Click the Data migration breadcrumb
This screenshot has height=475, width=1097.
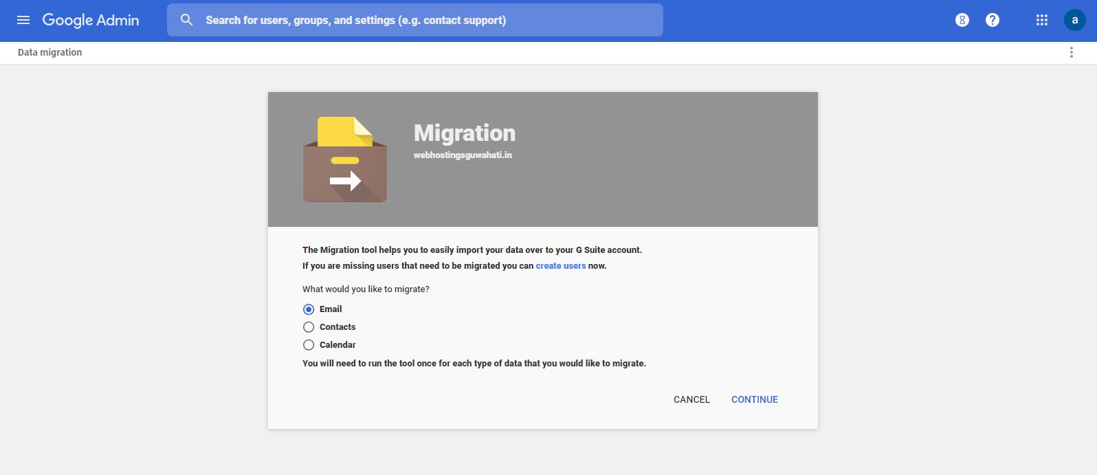[x=50, y=52]
